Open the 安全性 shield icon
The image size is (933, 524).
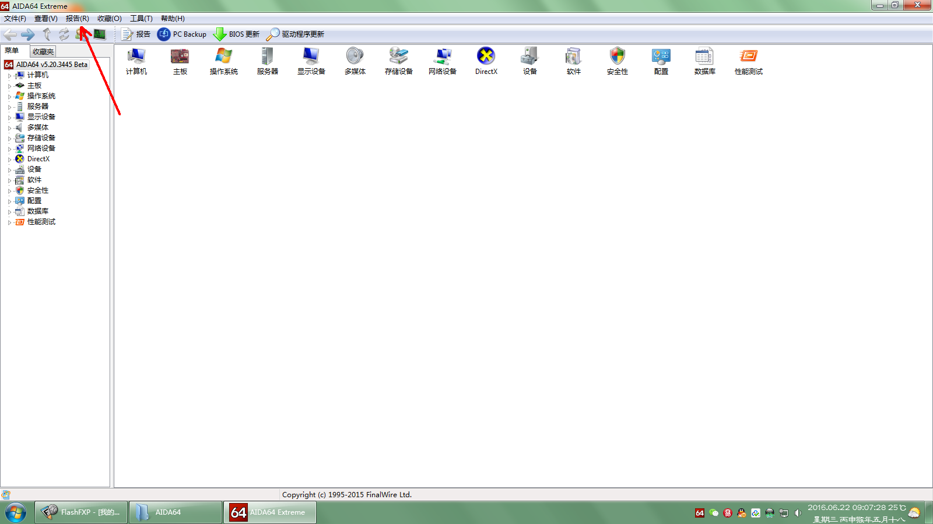(617, 61)
